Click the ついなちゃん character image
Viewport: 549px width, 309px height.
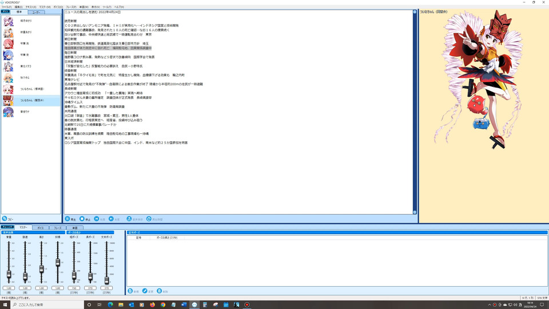pos(479,79)
